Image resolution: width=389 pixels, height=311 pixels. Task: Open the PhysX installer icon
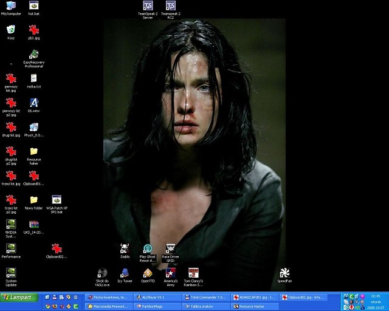[34, 130]
